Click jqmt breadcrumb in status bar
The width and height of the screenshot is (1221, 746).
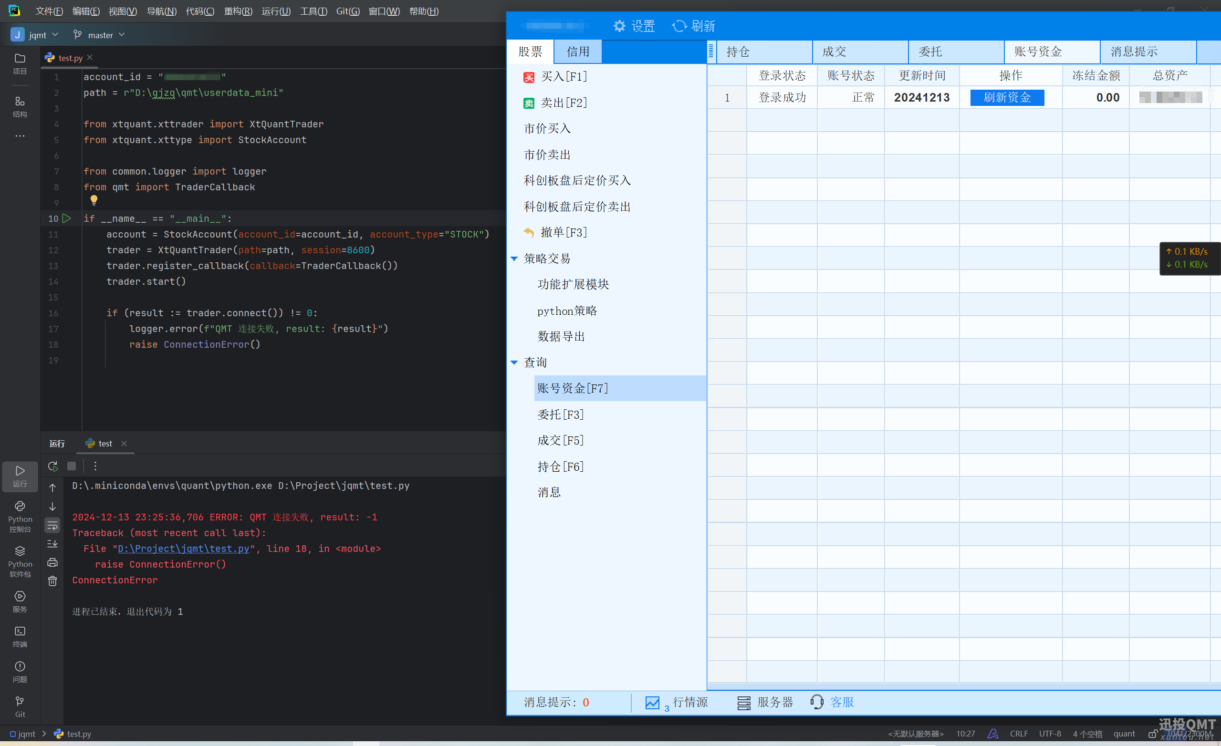23,734
